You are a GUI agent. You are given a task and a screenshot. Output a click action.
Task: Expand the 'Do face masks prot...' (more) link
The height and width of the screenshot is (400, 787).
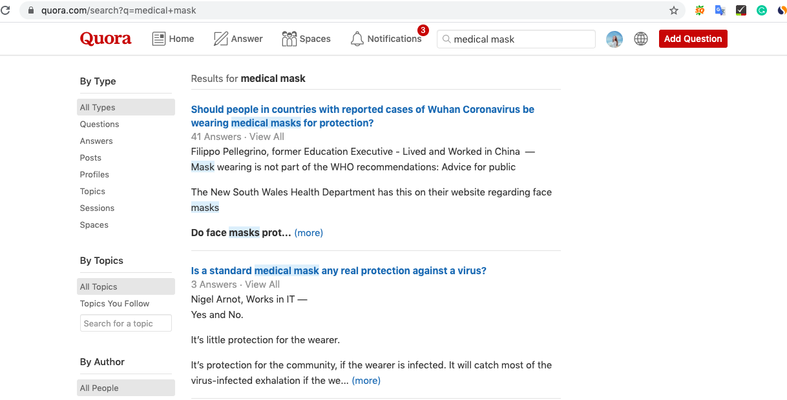click(x=309, y=232)
